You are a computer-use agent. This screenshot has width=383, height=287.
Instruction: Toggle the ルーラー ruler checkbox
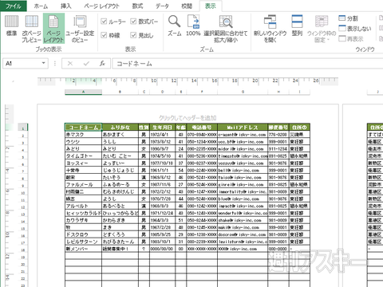(104, 22)
